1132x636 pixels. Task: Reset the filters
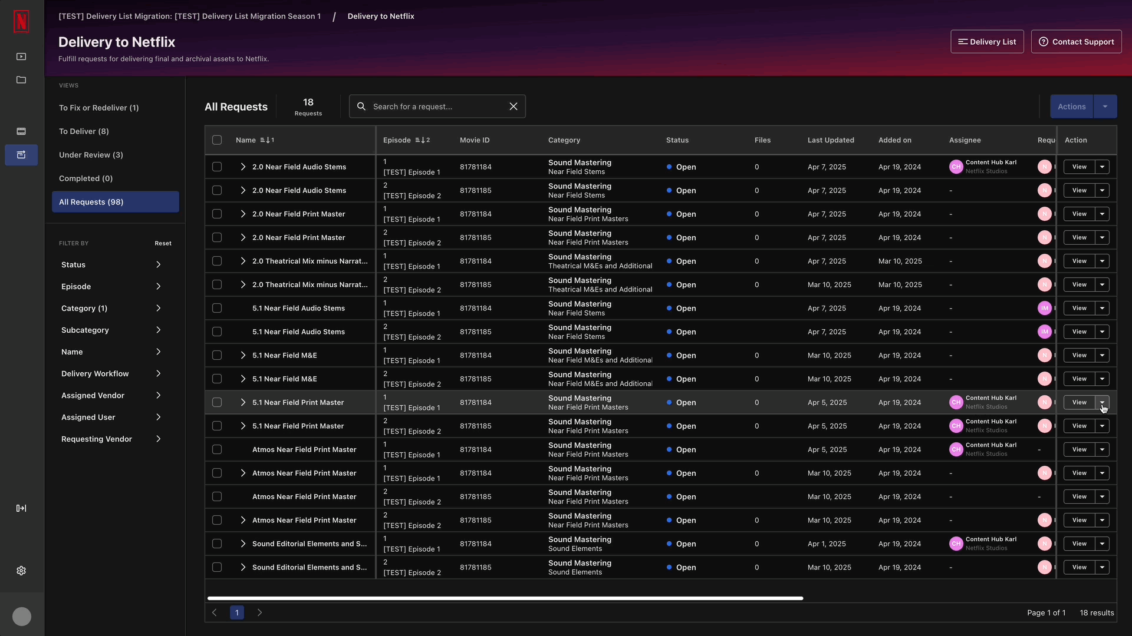click(163, 243)
